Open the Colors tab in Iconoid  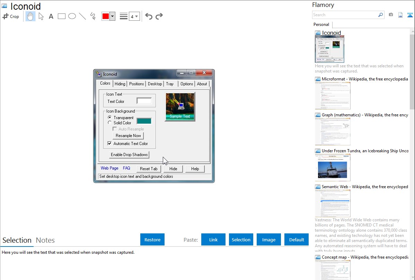pyautogui.click(x=105, y=84)
